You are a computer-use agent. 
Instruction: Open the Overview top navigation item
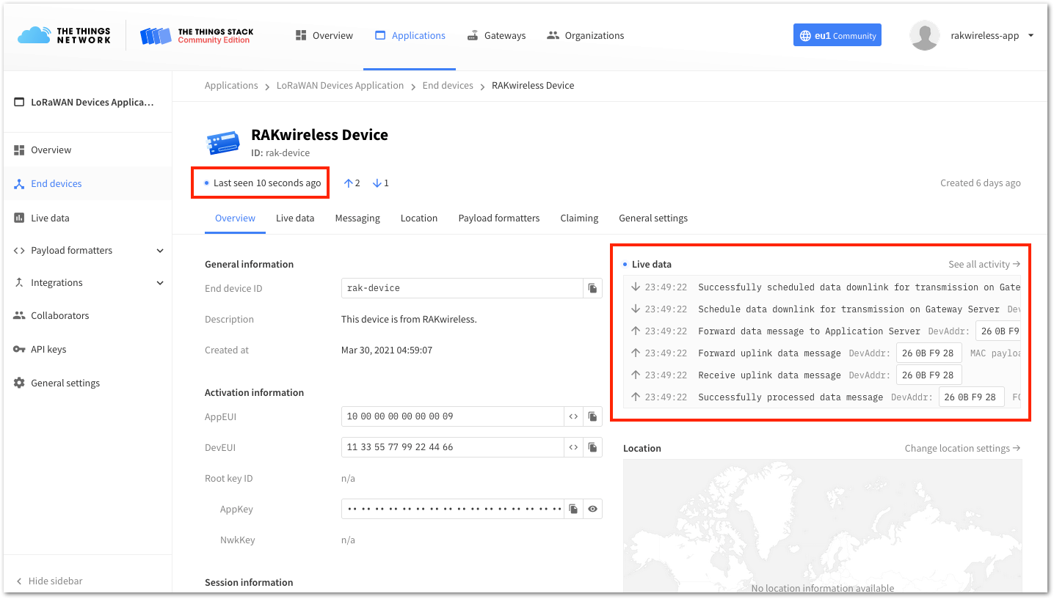click(x=324, y=35)
